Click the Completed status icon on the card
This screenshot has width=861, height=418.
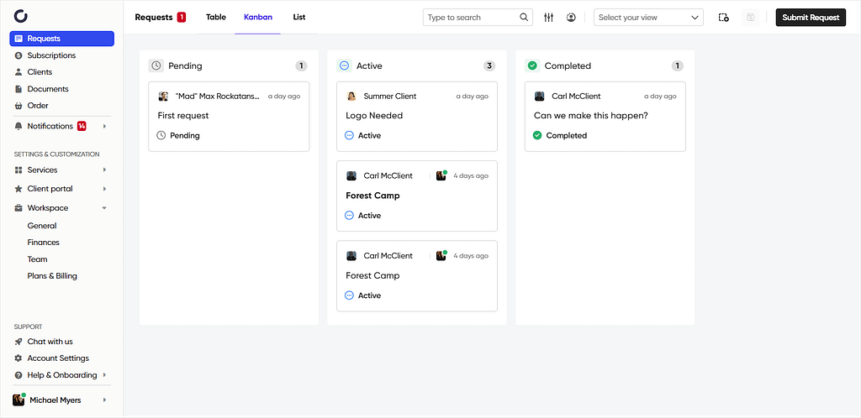tap(537, 135)
